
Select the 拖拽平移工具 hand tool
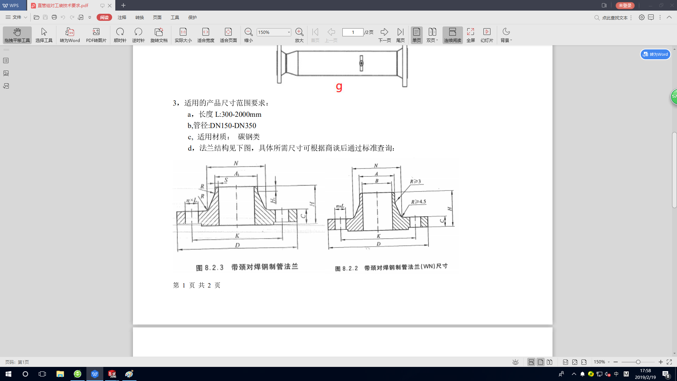coord(17,35)
